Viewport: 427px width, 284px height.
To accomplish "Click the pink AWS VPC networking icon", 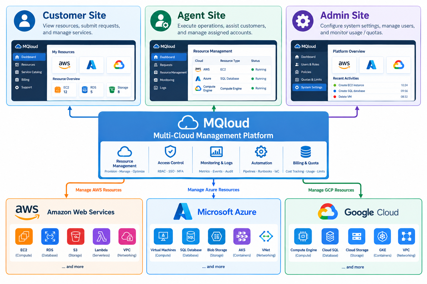I will click(x=127, y=237).
